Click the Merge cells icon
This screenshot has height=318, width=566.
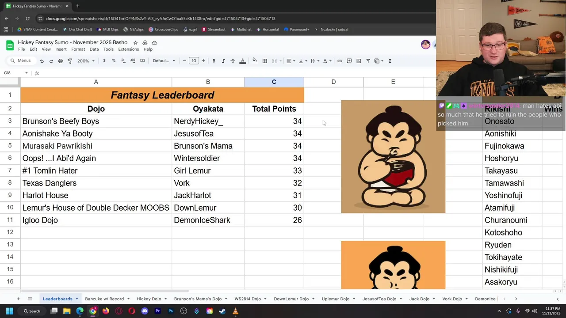click(x=274, y=61)
